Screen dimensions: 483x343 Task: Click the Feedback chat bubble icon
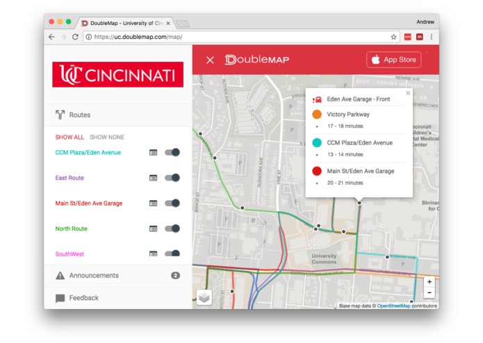pyautogui.click(x=60, y=299)
